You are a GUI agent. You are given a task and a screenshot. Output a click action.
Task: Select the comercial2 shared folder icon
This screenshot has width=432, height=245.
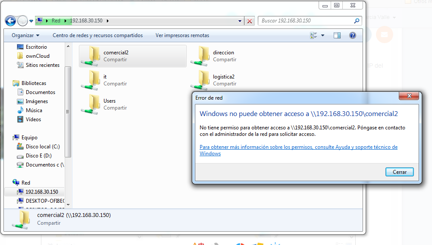(91, 56)
